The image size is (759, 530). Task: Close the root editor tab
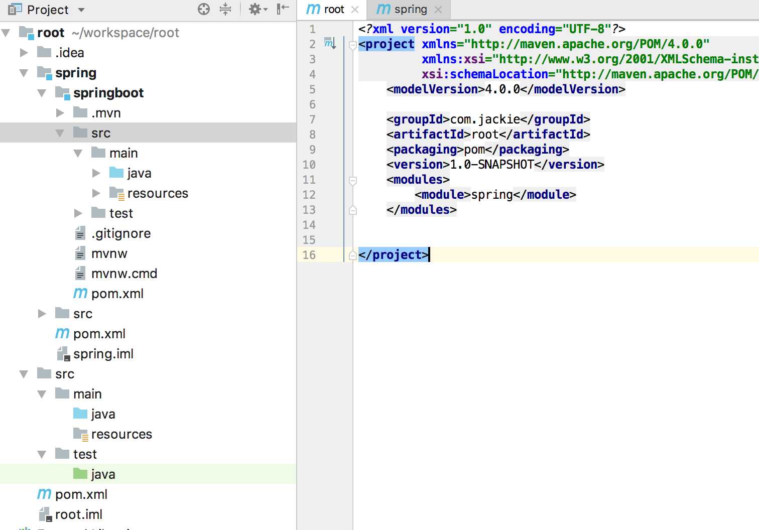[x=355, y=10]
